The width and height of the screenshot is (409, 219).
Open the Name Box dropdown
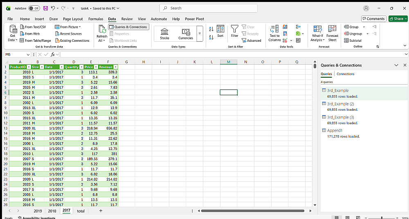(x=28, y=54)
